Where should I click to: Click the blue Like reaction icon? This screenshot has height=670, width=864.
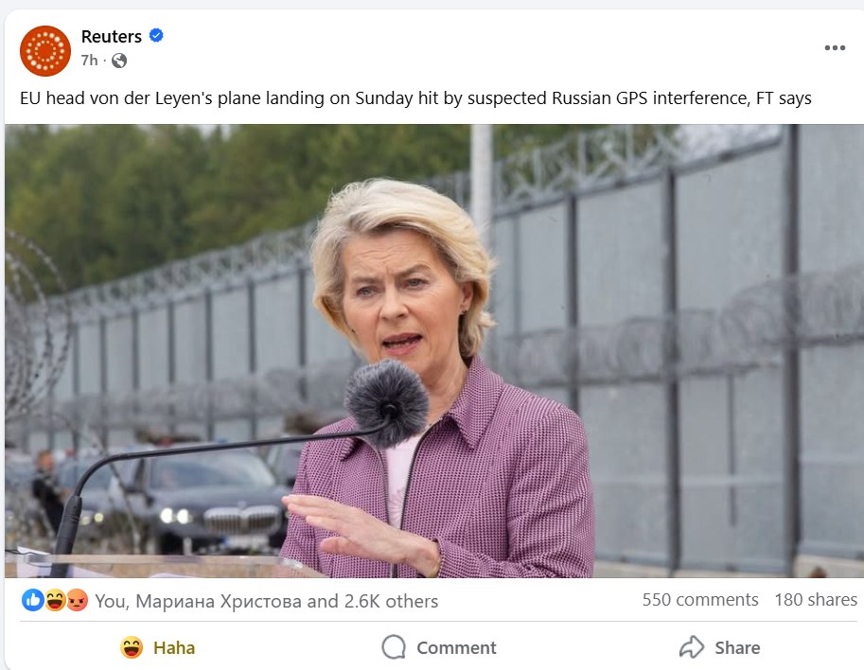[x=32, y=600]
